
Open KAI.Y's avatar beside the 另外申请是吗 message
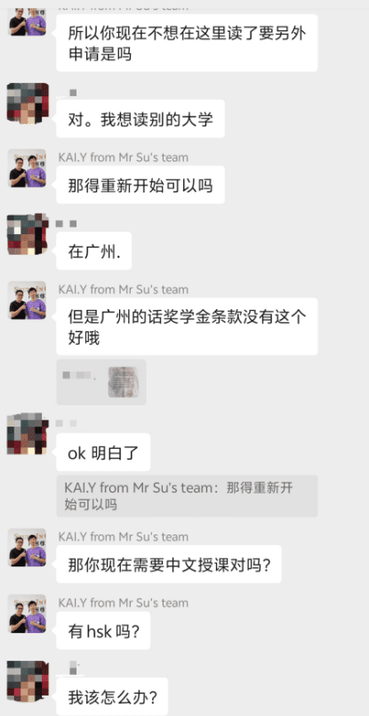(28, 21)
